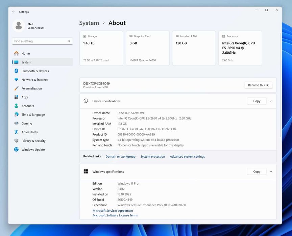The image size is (292, 236).
Task: Click the Device ID value
Action: click(147, 129)
